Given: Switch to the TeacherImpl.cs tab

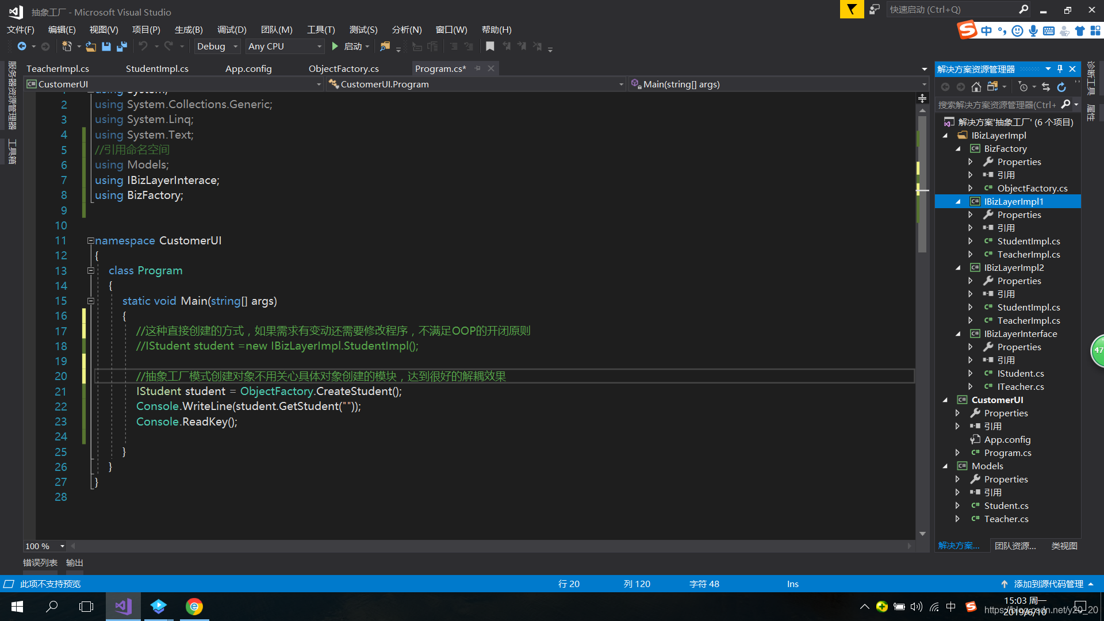Looking at the screenshot, I should [x=58, y=69].
